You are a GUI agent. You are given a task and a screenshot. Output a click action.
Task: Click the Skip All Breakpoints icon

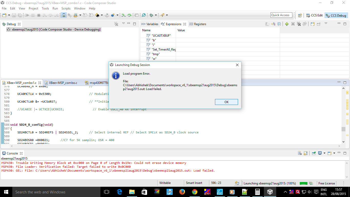click(x=144, y=15)
